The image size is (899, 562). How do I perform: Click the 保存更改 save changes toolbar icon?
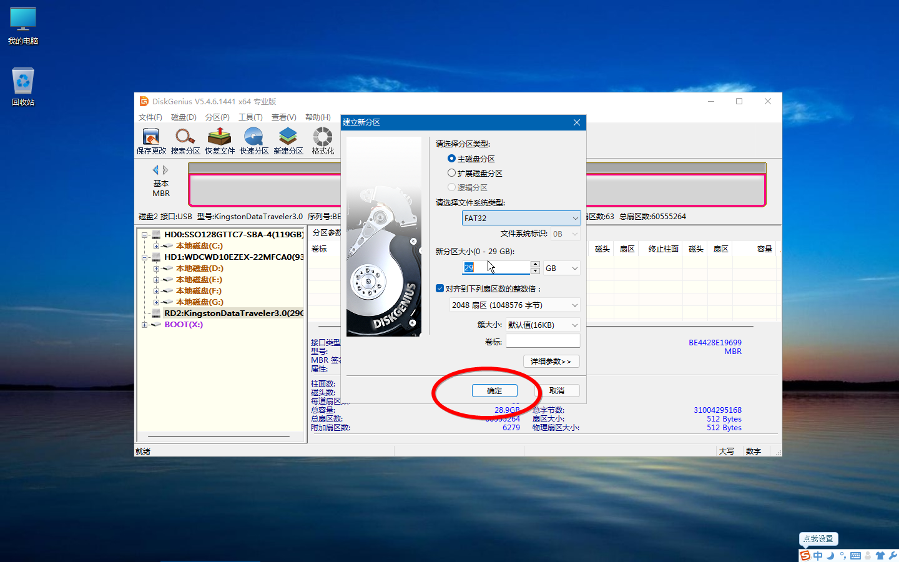[x=151, y=141]
